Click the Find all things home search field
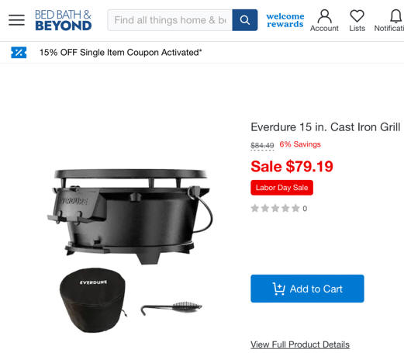 click(170, 20)
